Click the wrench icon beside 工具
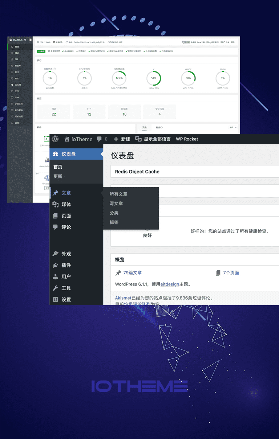This screenshot has width=279, height=439. click(x=56, y=288)
